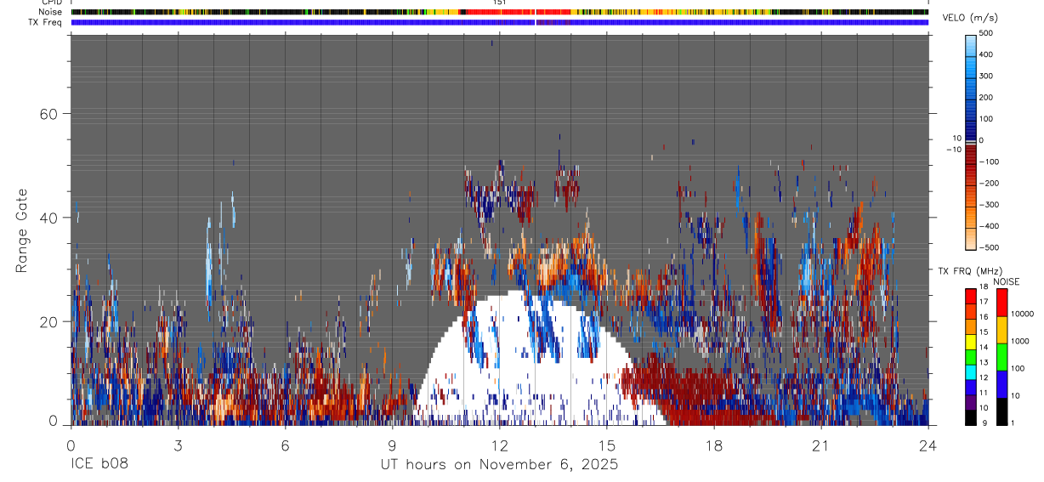Click the x-axis tick label '18'
This screenshot has width=1044, height=482.
pyautogui.click(x=713, y=445)
